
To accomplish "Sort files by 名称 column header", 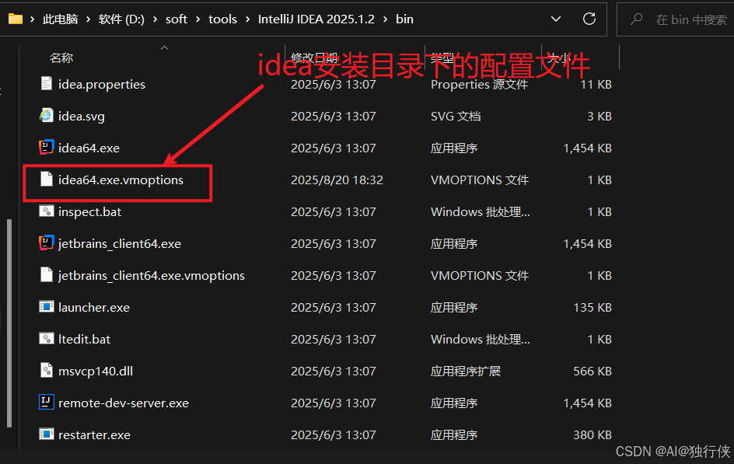I will (61, 58).
